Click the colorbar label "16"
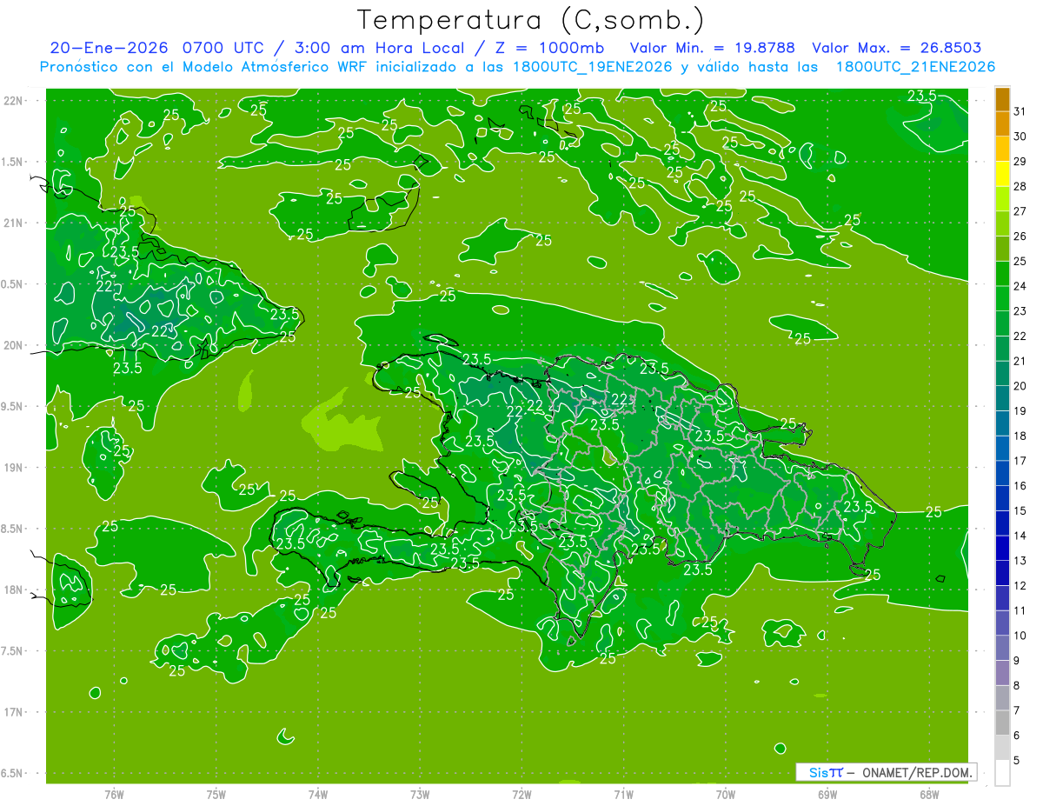Screen dimensions: 1043x806 (1020, 486)
